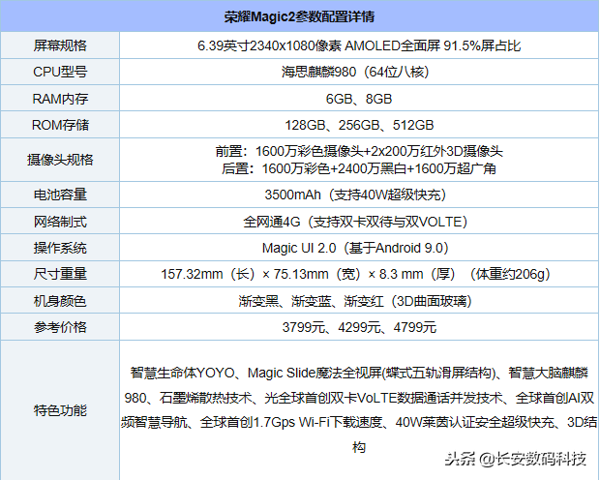Click the features line starting '智慧生命体YOYO'
This screenshot has width=600, height=480.
(x=359, y=373)
